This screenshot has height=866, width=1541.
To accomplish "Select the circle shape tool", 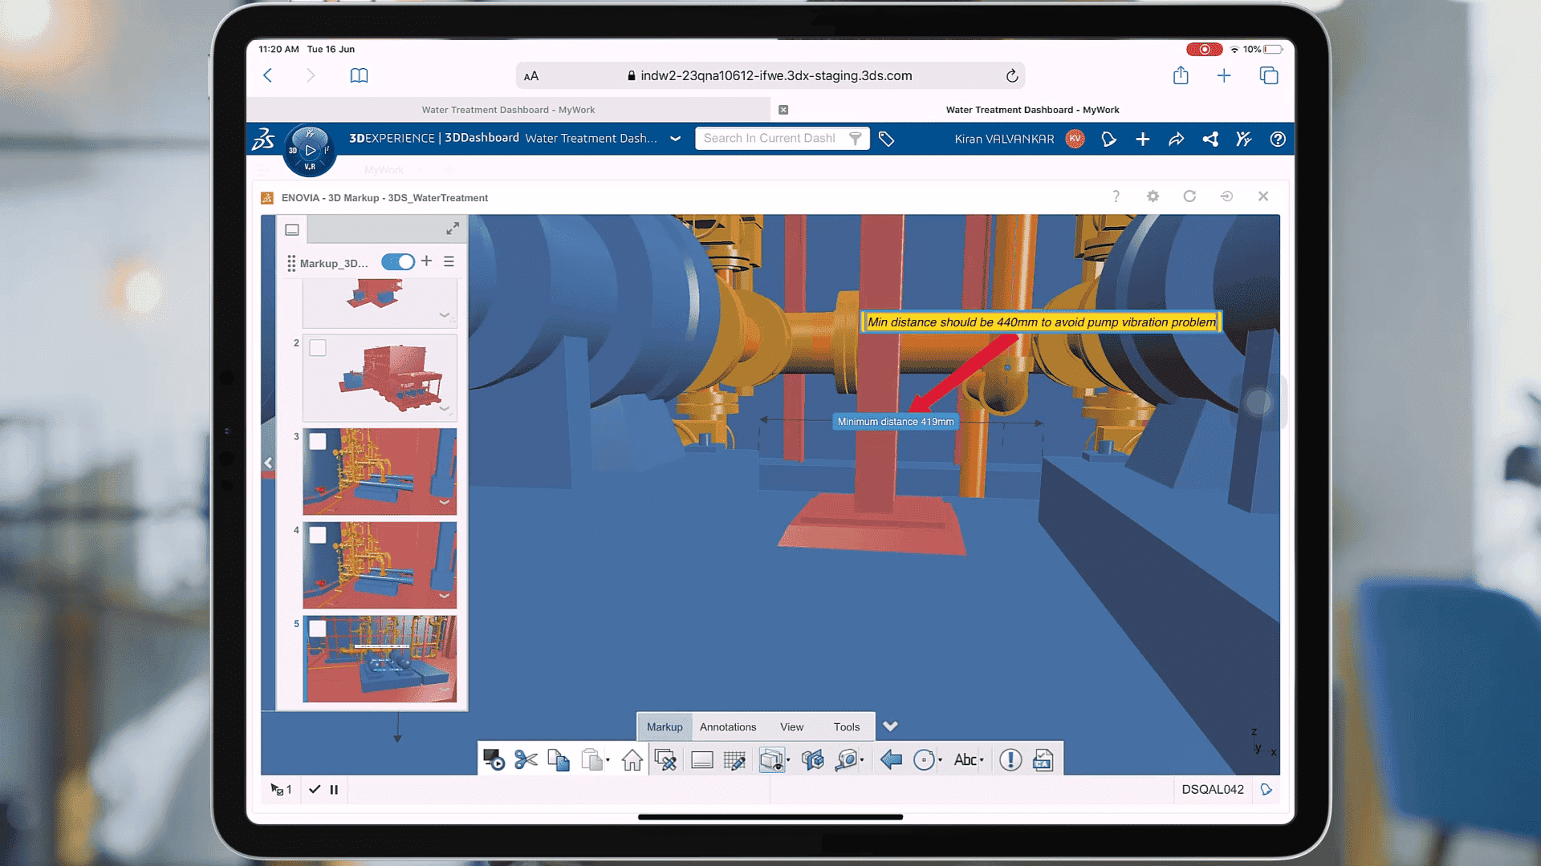I will click(924, 759).
